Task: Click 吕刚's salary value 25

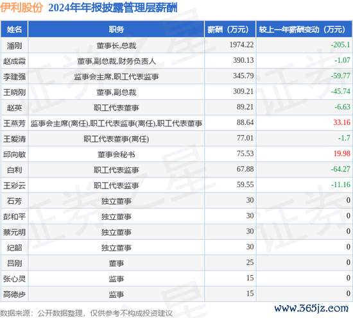Action: [x=250, y=262]
